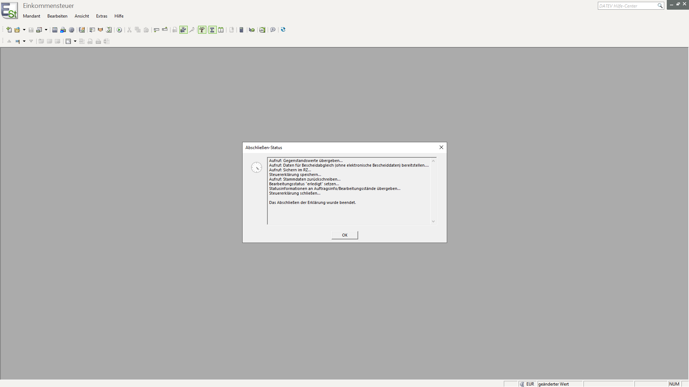This screenshot has height=387, width=689.
Task: Click the DATEV Hilfe-Center search field
Action: coord(627,6)
